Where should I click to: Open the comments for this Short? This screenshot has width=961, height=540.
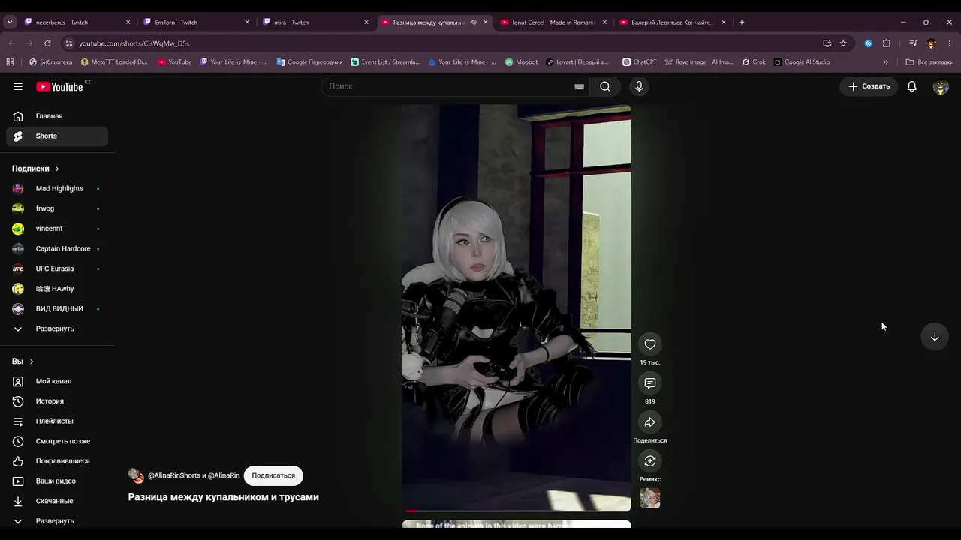[x=650, y=383]
